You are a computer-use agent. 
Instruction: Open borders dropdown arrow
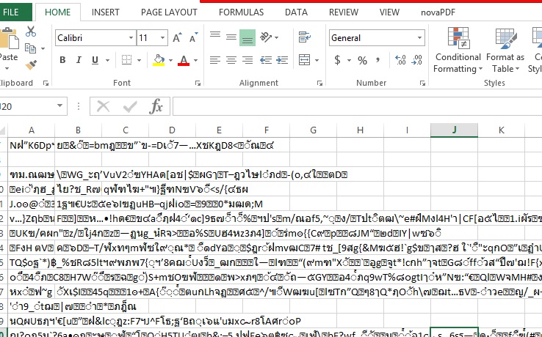click(x=139, y=60)
